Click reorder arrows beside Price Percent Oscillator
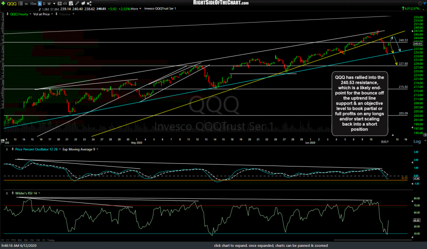The height and width of the screenshot is (249, 427). (x=12, y=149)
